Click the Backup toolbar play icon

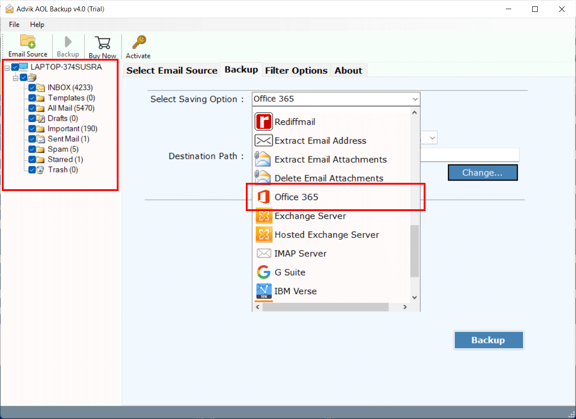[68, 42]
